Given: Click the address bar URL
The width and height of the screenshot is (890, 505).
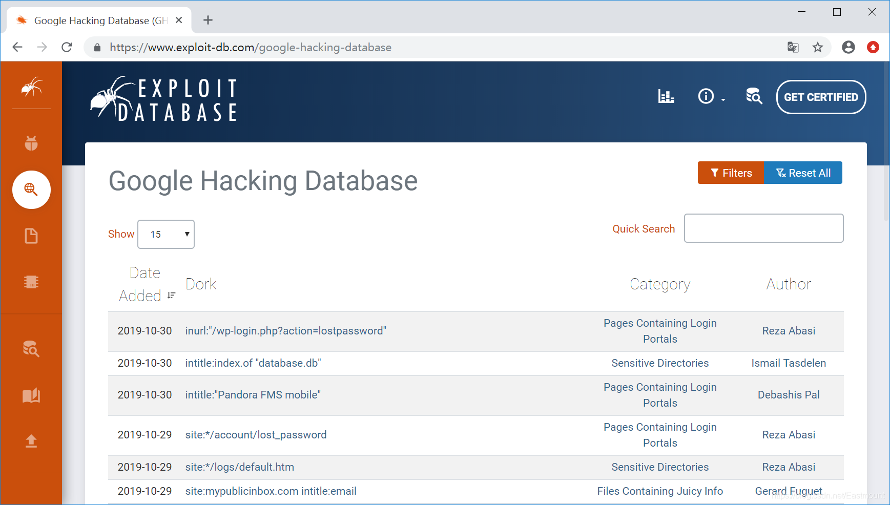Looking at the screenshot, I should pyautogui.click(x=251, y=48).
